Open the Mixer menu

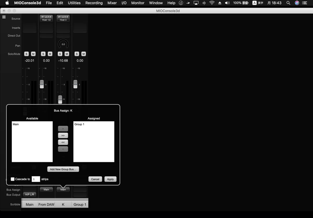click(x=112, y=3)
